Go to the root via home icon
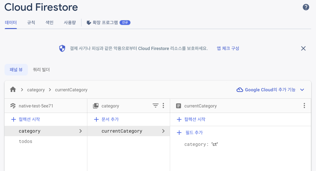 coord(13,89)
